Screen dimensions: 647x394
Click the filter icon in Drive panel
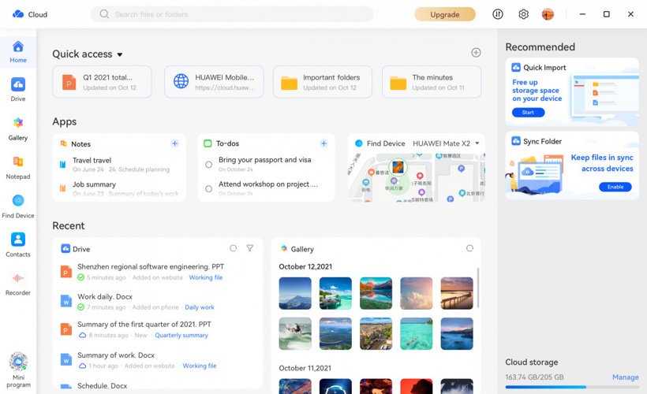250,248
